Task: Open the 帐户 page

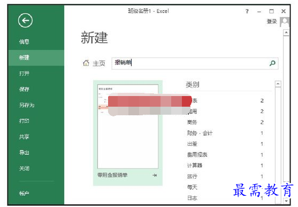Action: tap(24, 194)
